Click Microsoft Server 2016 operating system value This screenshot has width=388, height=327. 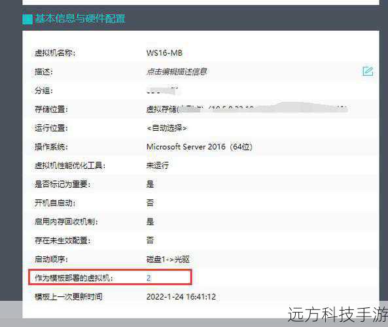[199, 146]
